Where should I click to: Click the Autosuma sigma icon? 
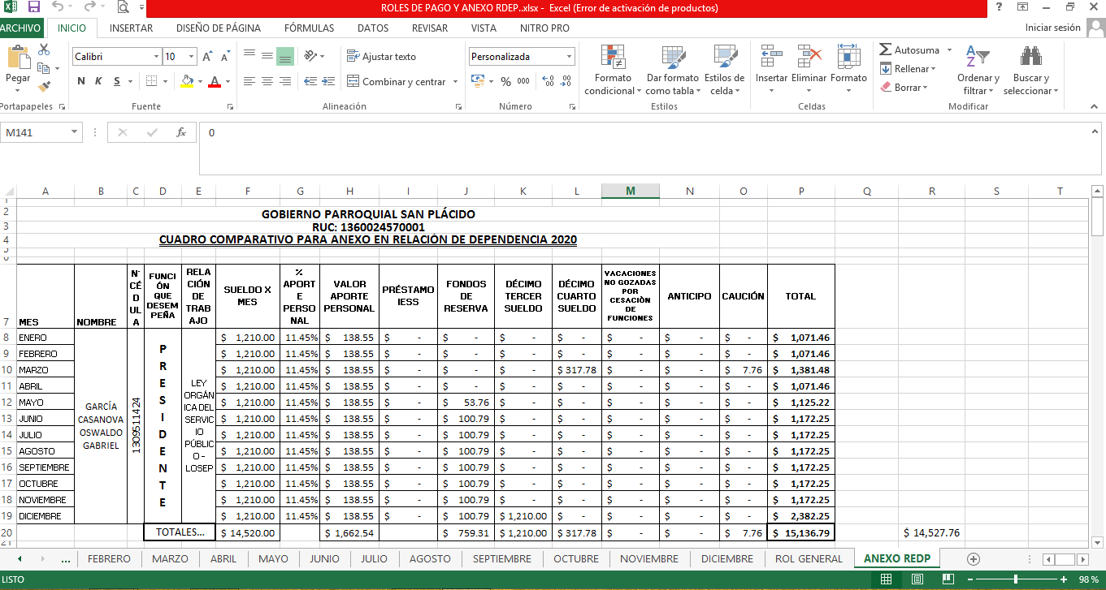pyautogui.click(x=886, y=50)
